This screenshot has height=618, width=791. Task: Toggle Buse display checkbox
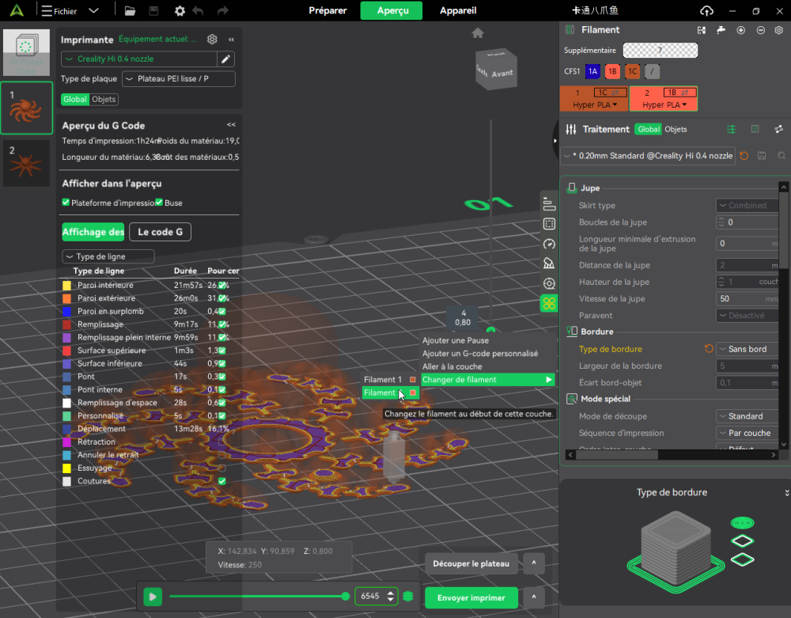159,203
